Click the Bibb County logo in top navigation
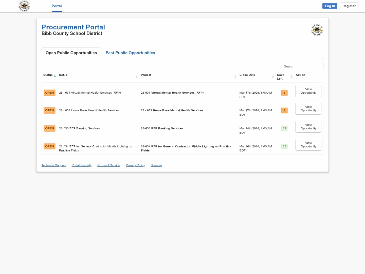Viewport: 365px width, 274px height. pyautogui.click(x=24, y=6)
